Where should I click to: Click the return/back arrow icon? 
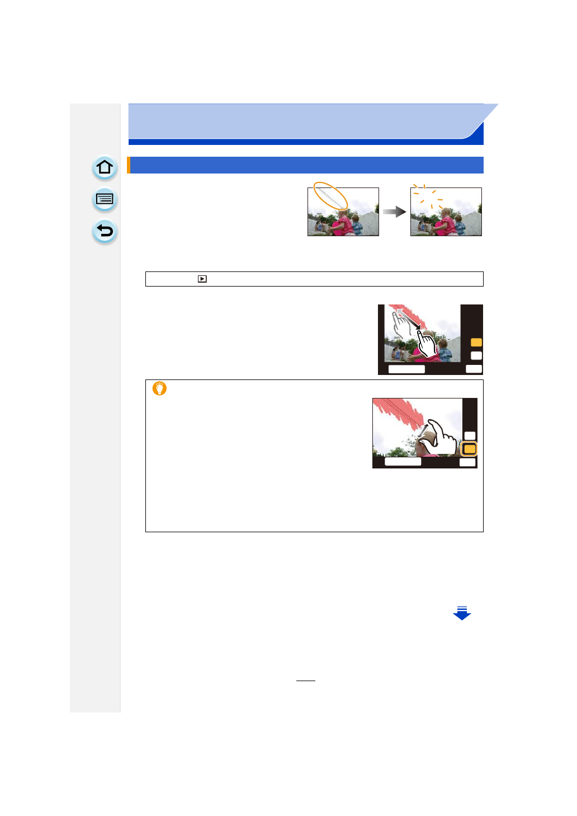pyautogui.click(x=105, y=231)
